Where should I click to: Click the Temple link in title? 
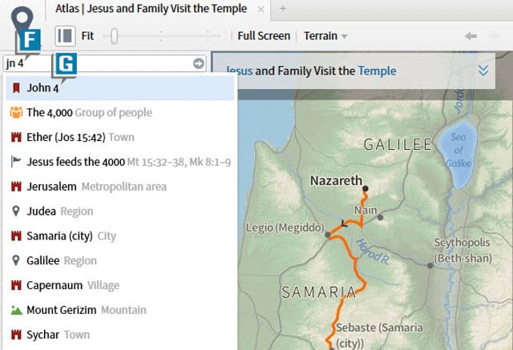[377, 70]
